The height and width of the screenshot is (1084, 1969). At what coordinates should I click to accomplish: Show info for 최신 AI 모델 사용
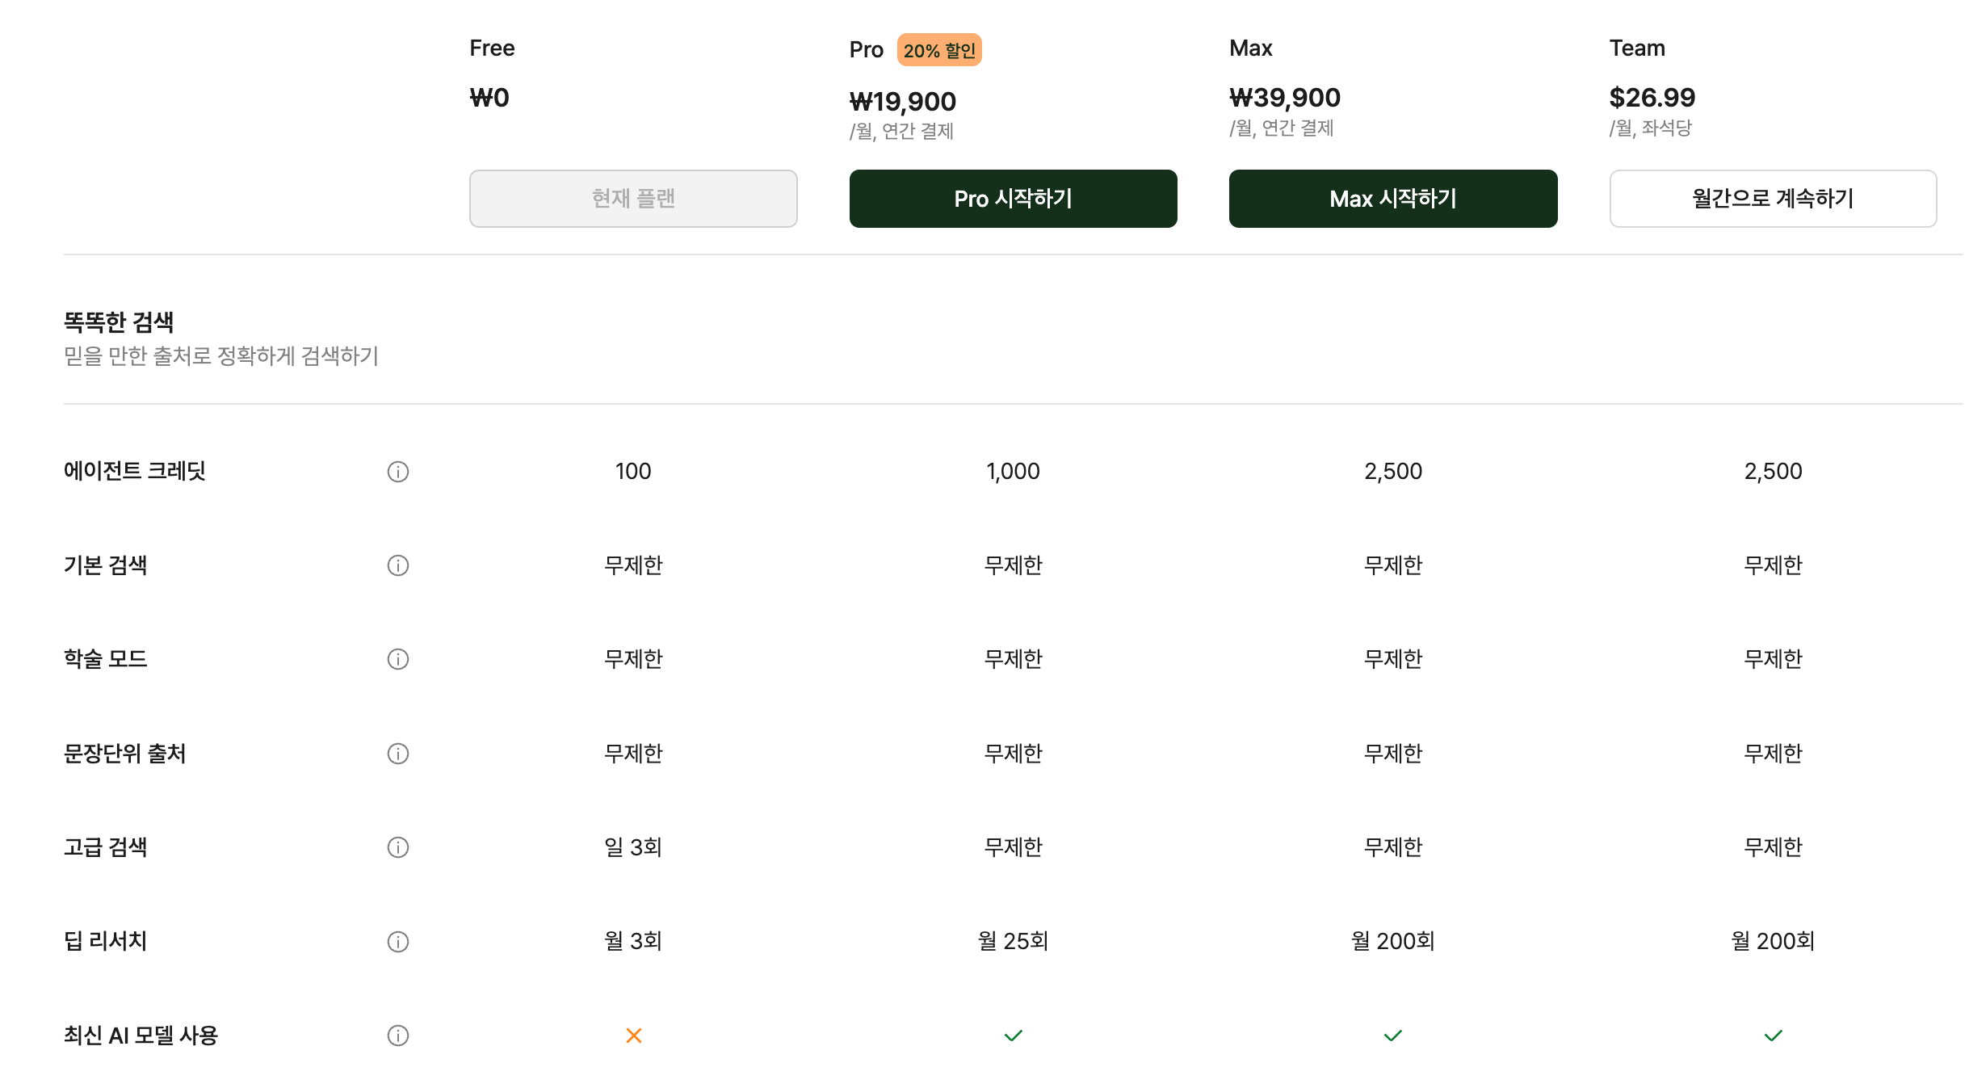click(398, 1036)
